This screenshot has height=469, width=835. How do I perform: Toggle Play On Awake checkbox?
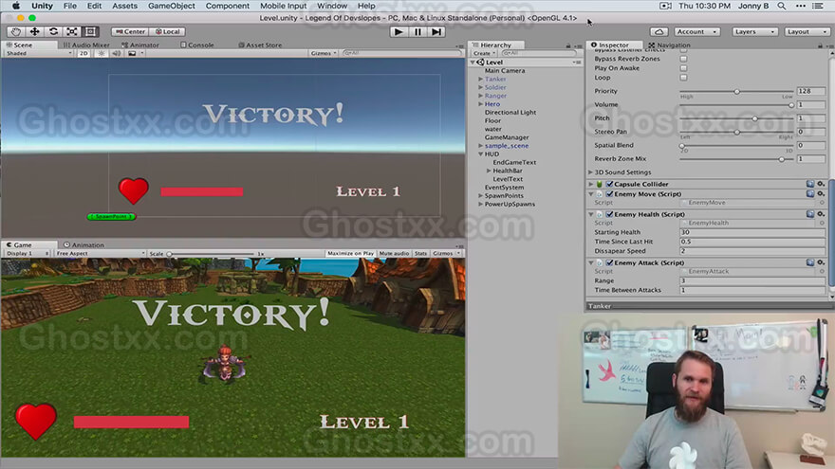pos(684,68)
